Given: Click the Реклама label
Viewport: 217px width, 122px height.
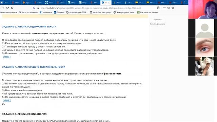Looking at the screenshot, I should click(x=157, y=20).
